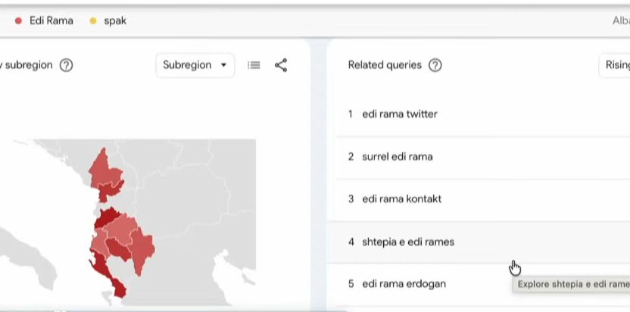
Task: Open the Rising sort dropdown
Action: click(616, 65)
